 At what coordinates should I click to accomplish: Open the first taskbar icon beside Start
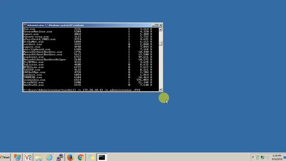17,157
